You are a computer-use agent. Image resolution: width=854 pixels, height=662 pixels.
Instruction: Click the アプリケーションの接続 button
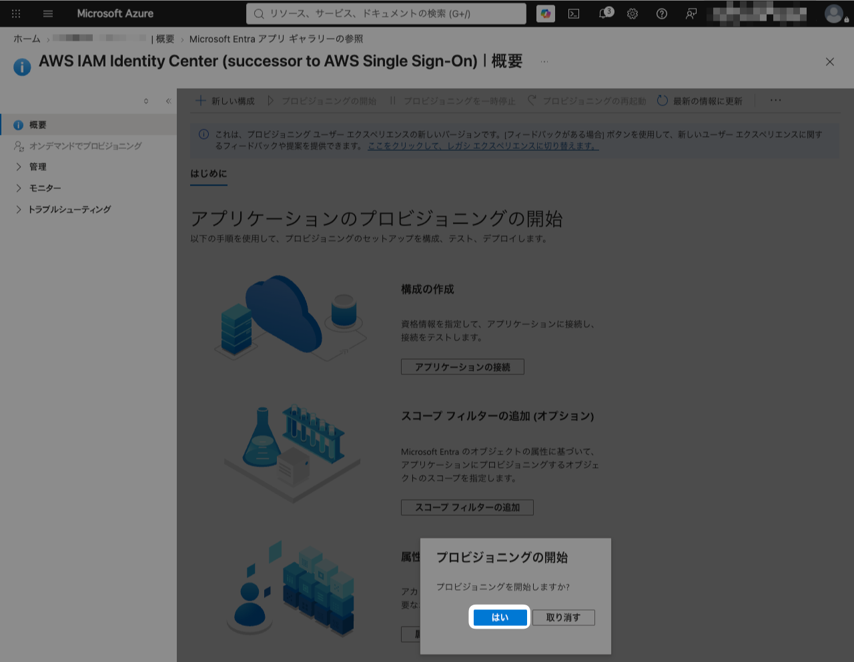[462, 367]
